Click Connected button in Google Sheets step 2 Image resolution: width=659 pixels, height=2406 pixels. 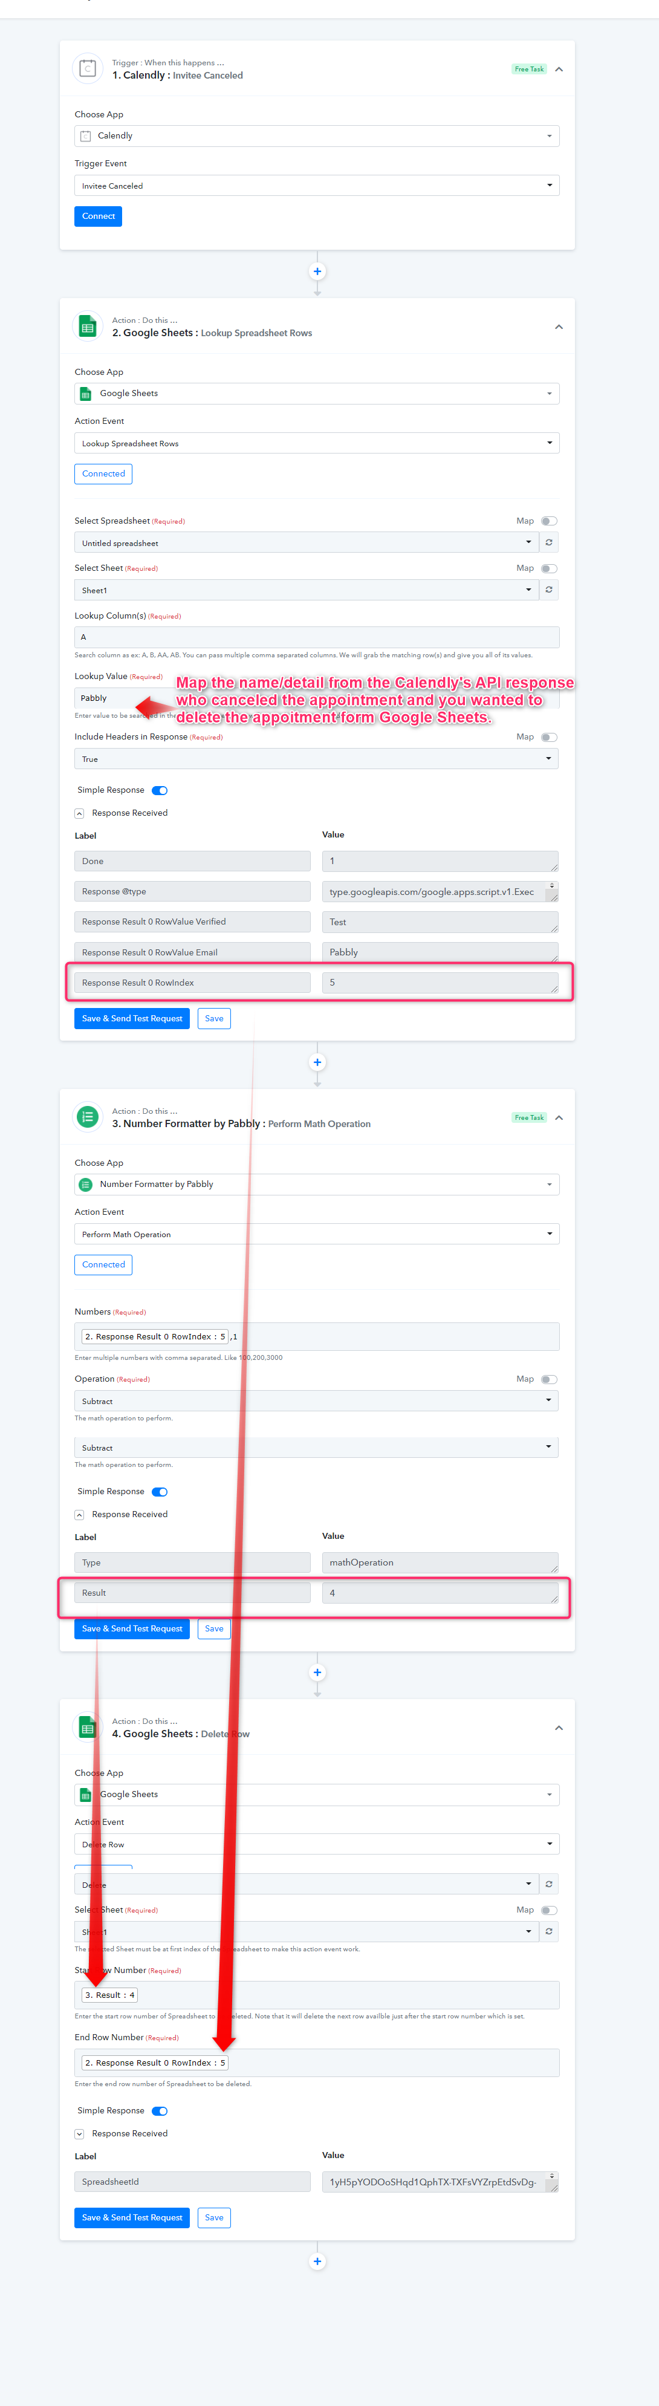103,473
